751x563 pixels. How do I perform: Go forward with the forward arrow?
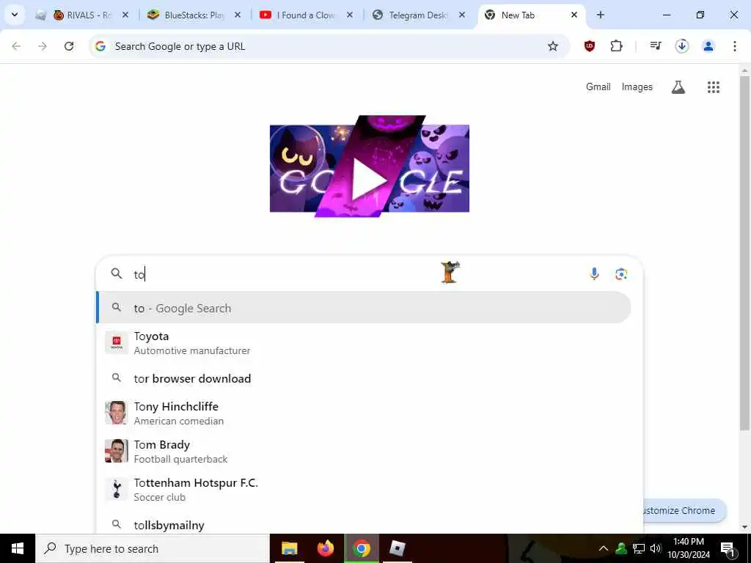pyautogui.click(x=43, y=46)
